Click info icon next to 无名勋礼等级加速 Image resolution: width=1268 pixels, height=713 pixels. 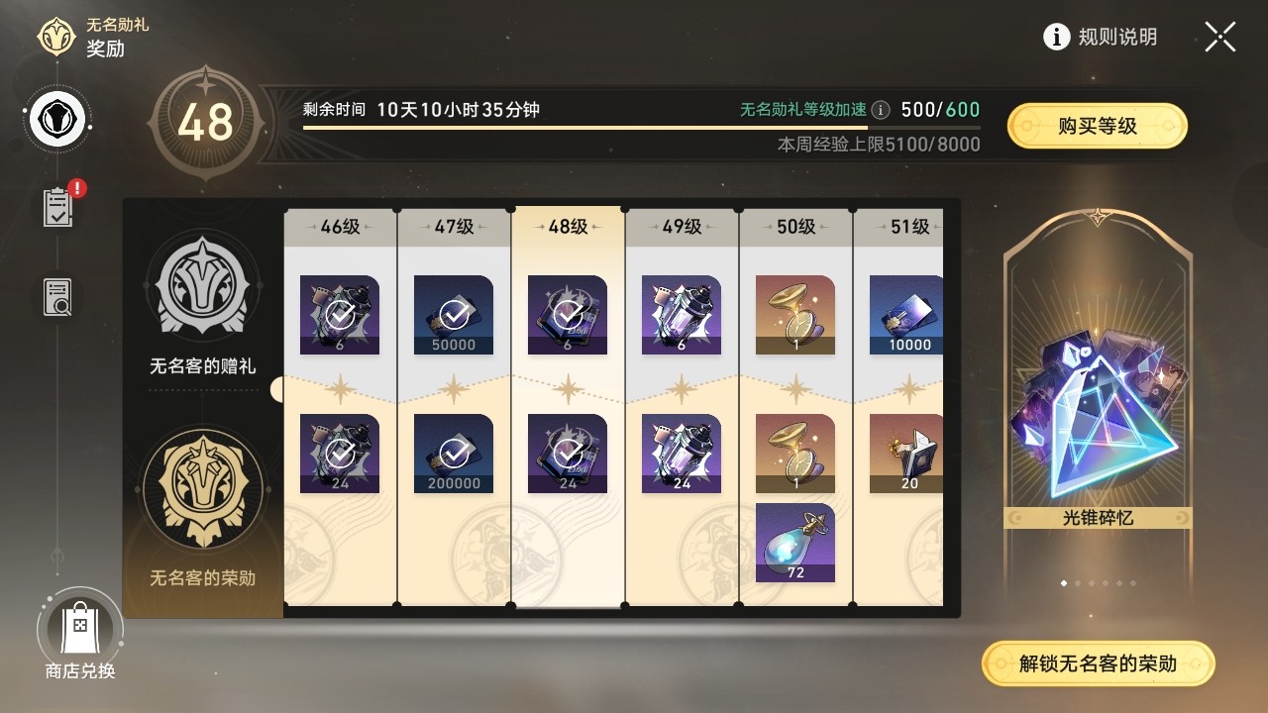point(880,110)
